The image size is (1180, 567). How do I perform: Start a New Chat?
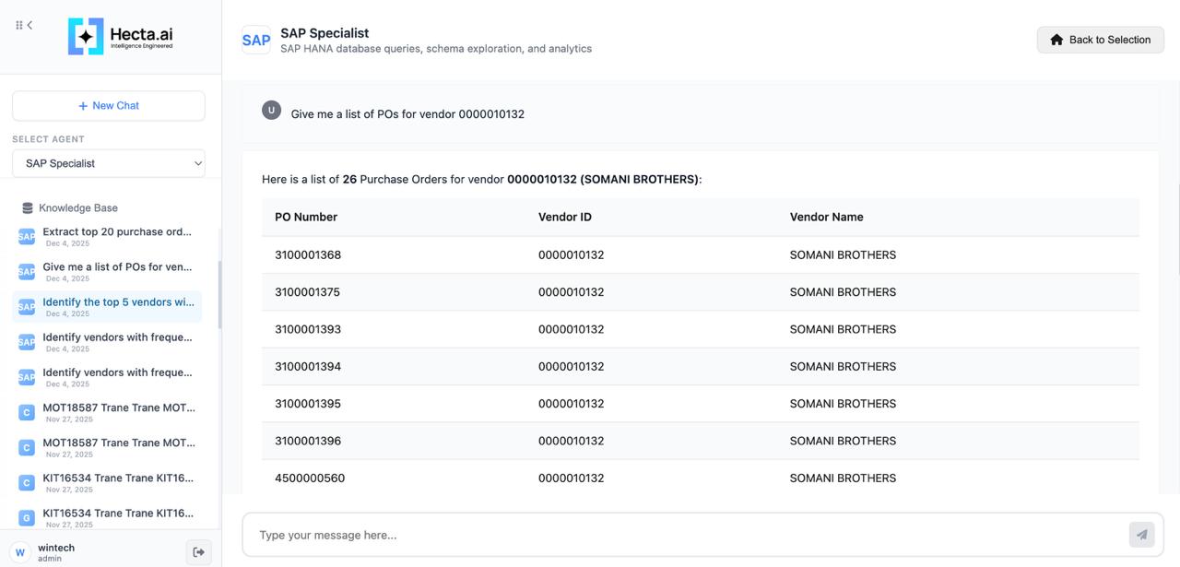coord(109,106)
